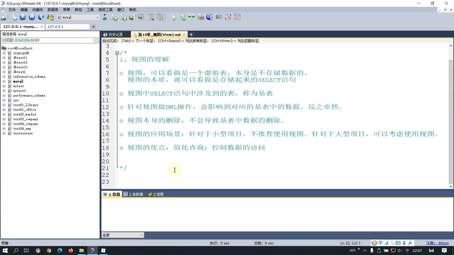Expand the dbtest12 database node
Viewport: 454px width, 255px height.
click(4, 62)
